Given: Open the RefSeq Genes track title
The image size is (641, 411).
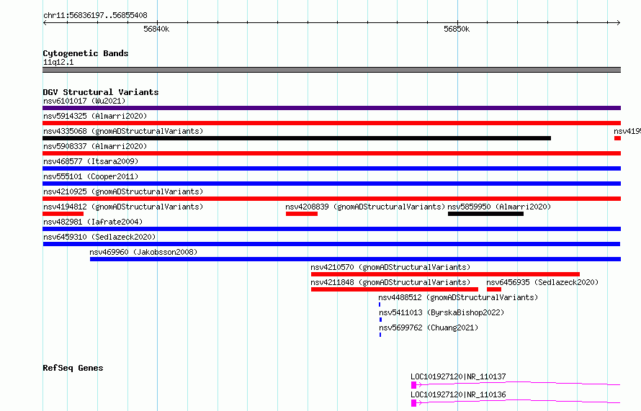Looking at the screenshot, I should 73,368.
